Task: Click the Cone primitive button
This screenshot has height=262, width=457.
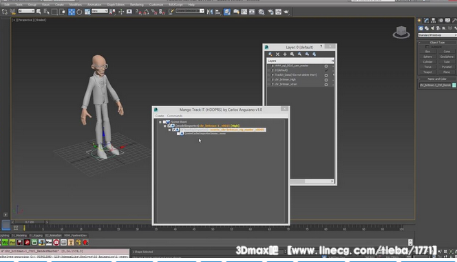Action: pos(447,52)
